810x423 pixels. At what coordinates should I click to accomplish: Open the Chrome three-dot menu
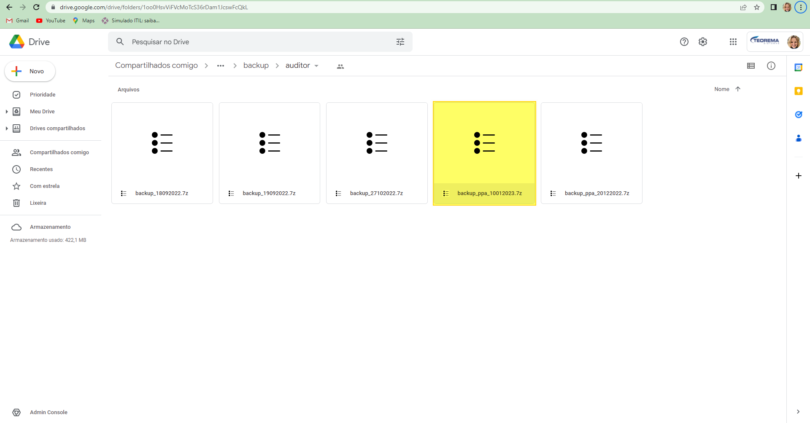(801, 7)
